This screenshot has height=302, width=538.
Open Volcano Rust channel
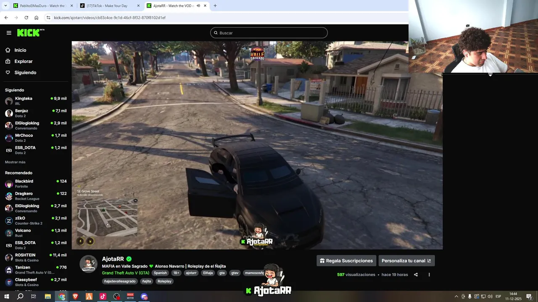(x=36, y=233)
